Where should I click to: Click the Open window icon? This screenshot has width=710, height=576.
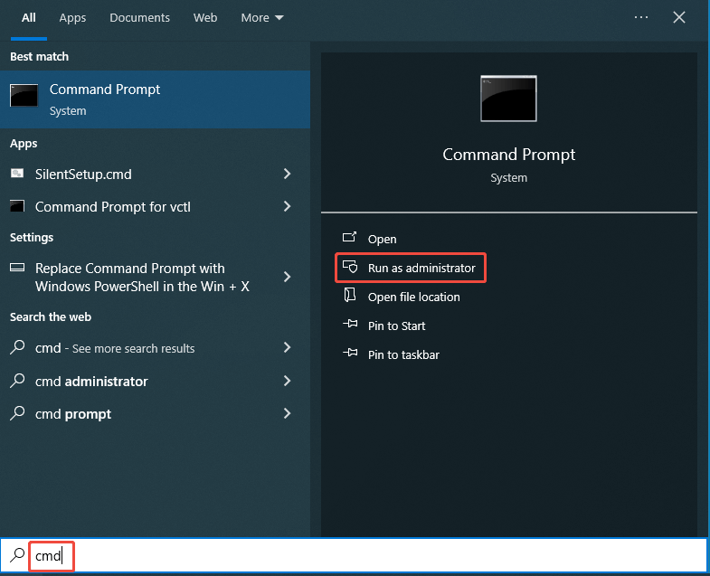[349, 236]
